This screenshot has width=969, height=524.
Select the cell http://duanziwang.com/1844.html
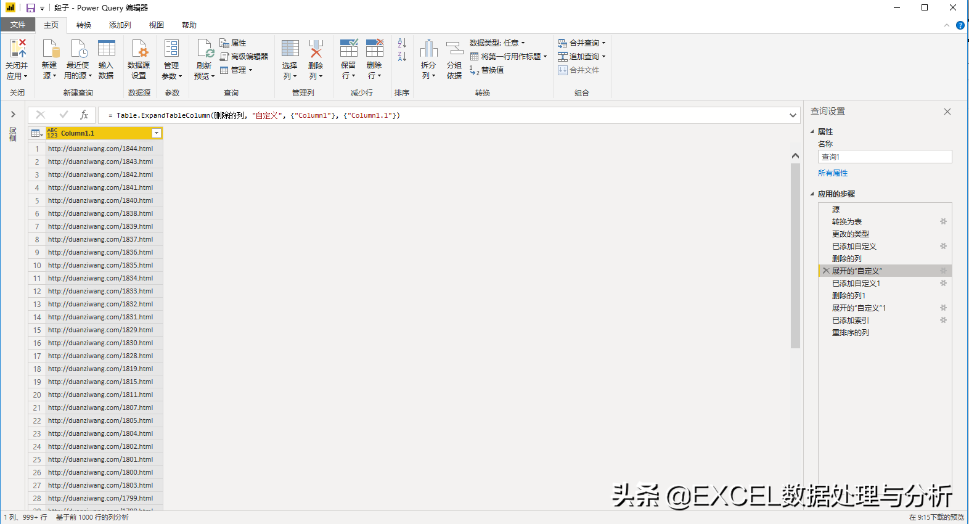(x=104, y=149)
